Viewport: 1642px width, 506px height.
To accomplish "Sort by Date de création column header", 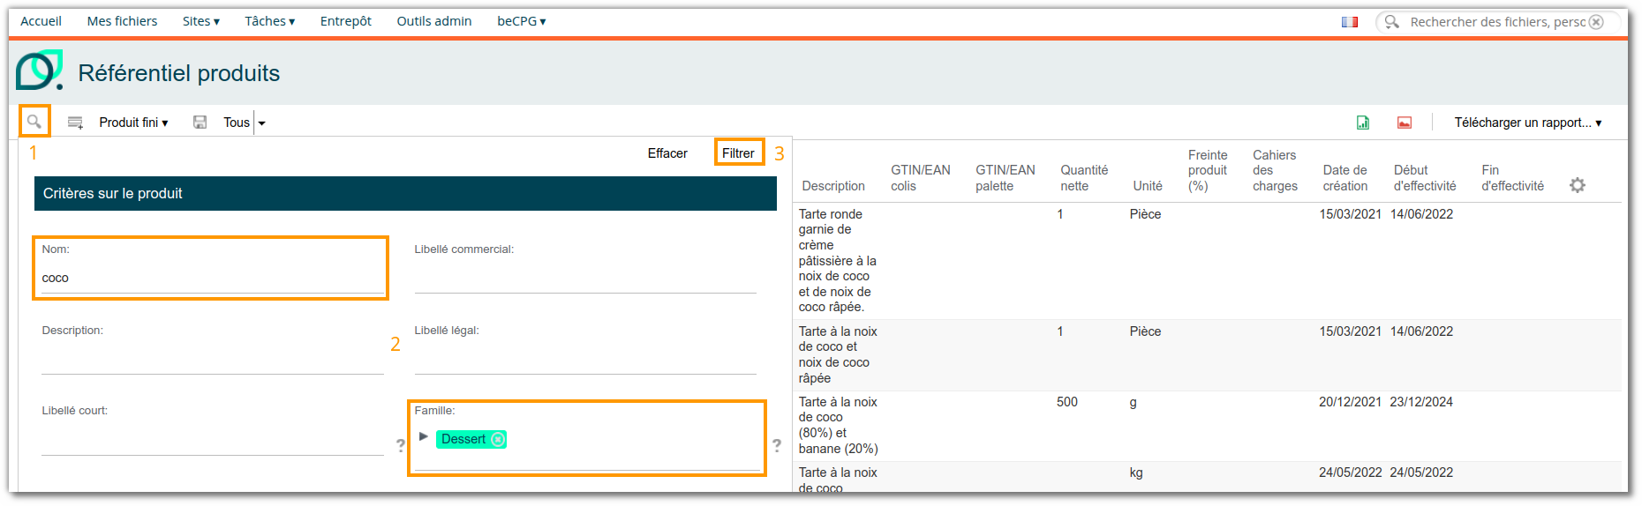I will coord(1344,178).
